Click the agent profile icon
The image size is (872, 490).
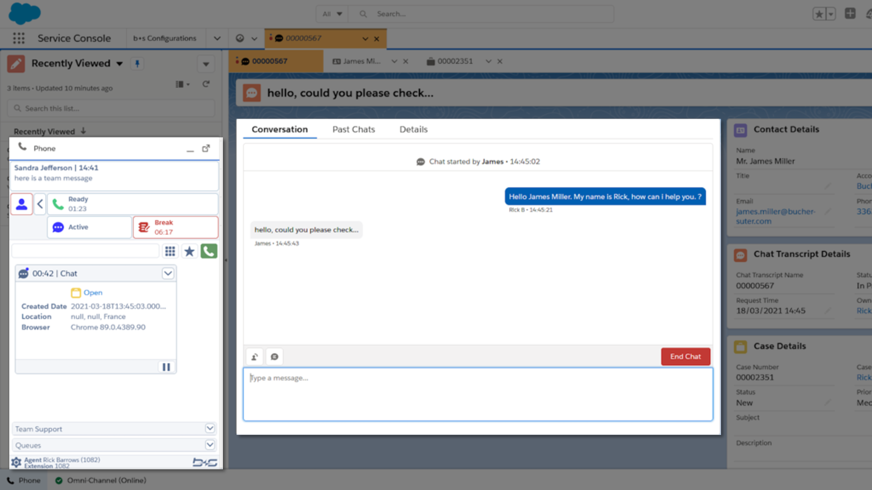pos(22,204)
